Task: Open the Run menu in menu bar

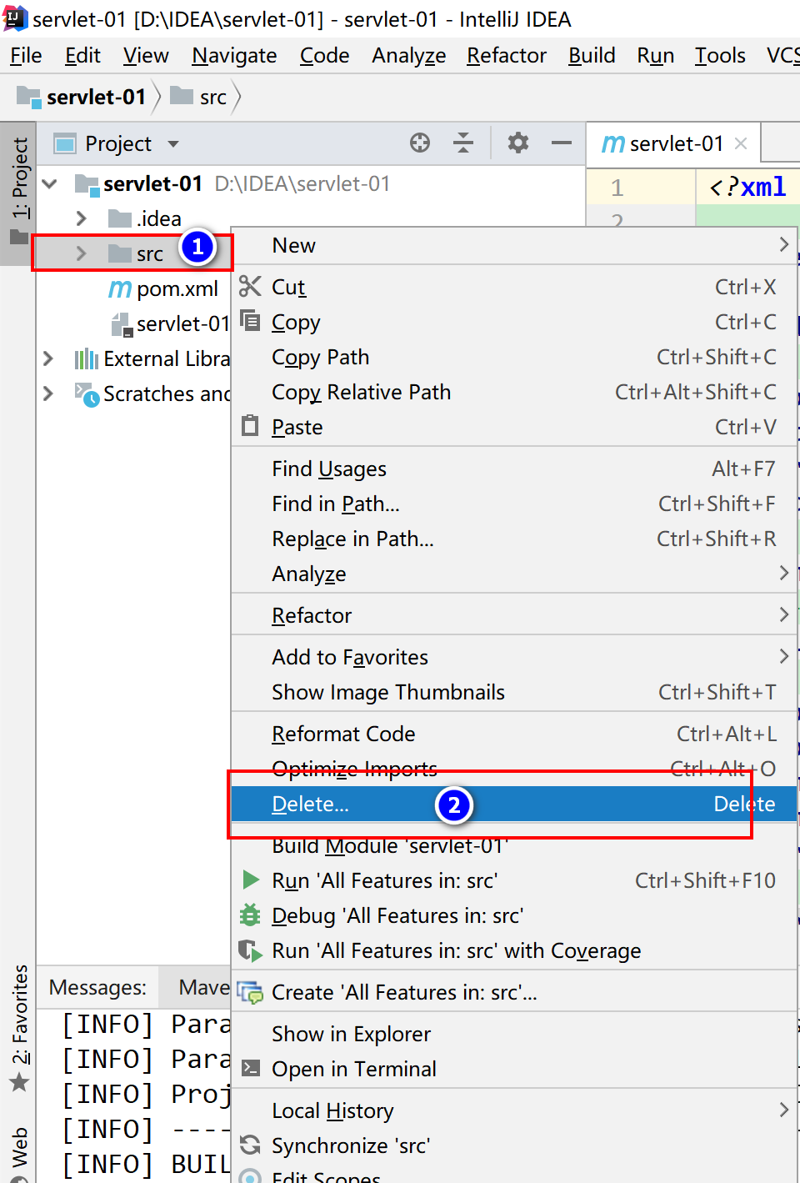Action: pyautogui.click(x=655, y=55)
